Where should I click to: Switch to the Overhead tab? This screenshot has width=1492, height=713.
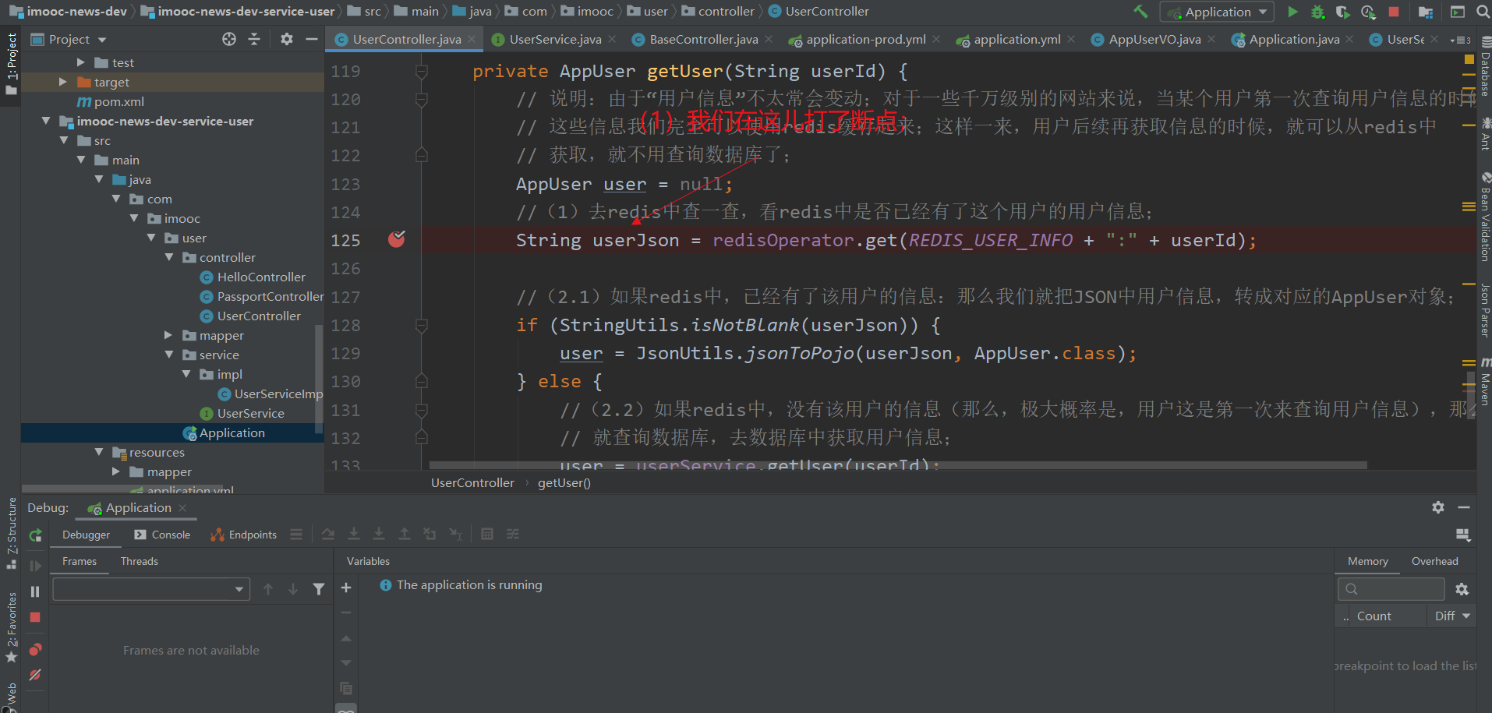pos(1434,561)
